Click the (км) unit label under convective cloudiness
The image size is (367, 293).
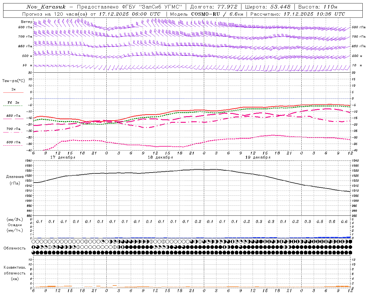[x=15, y=279]
